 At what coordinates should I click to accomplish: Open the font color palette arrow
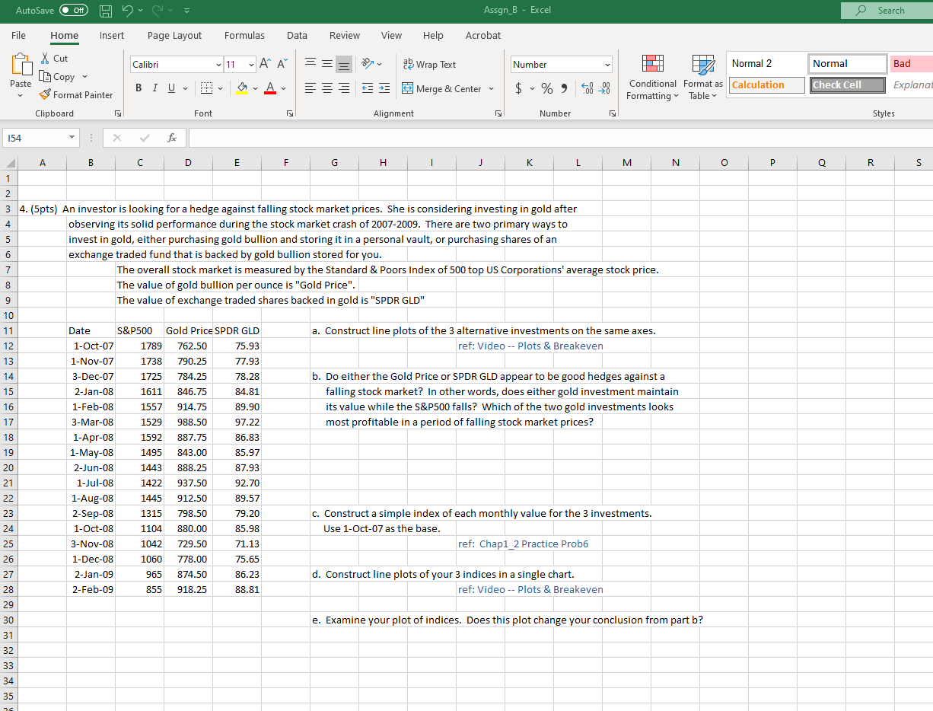coord(283,89)
